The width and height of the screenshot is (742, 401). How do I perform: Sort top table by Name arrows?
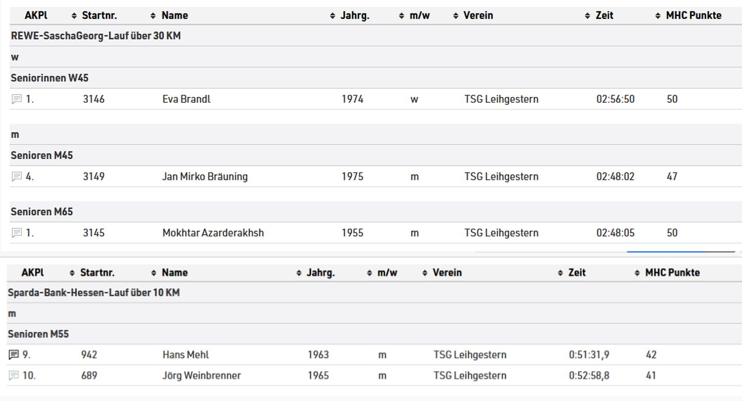coord(332,16)
